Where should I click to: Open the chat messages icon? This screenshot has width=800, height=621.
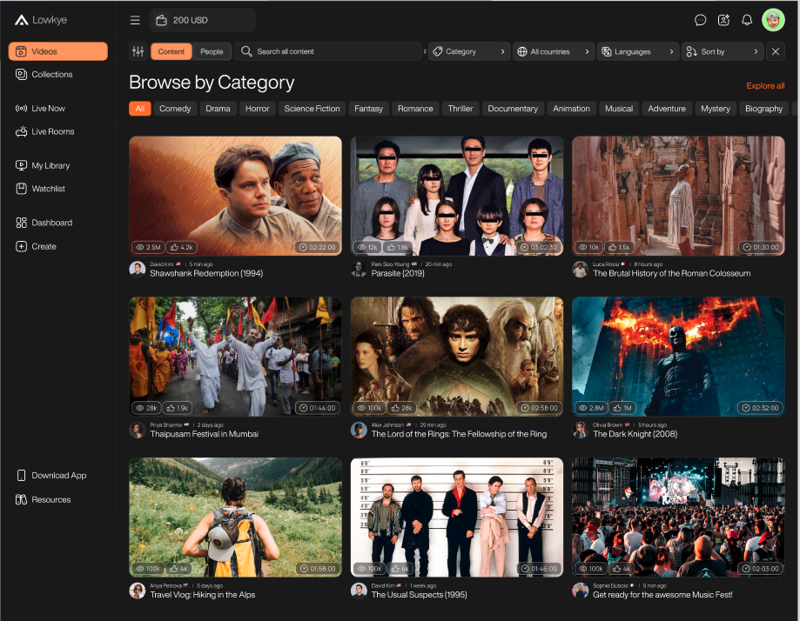pyautogui.click(x=700, y=20)
